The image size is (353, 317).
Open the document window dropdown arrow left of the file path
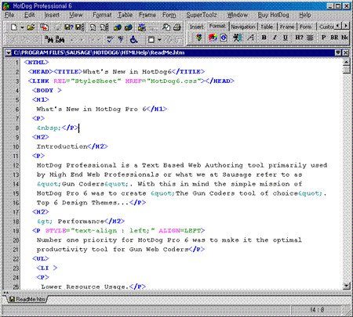click(x=9, y=53)
